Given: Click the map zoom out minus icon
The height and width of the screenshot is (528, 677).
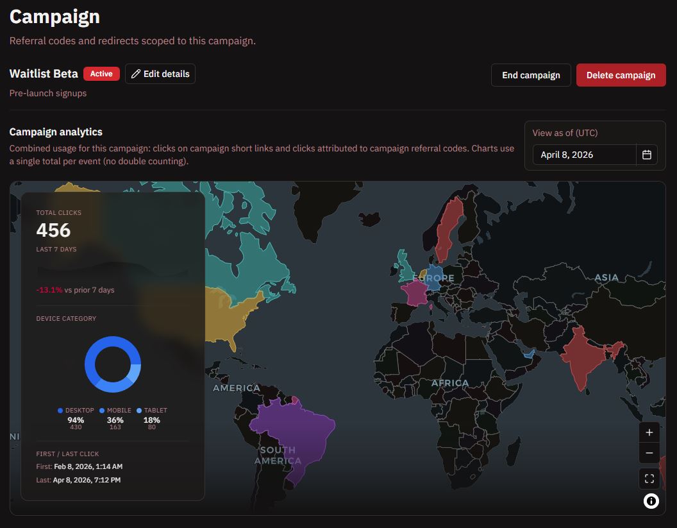Looking at the screenshot, I should click(x=649, y=453).
